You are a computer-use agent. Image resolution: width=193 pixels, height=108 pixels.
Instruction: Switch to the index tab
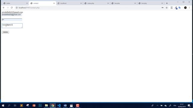point(15,3)
